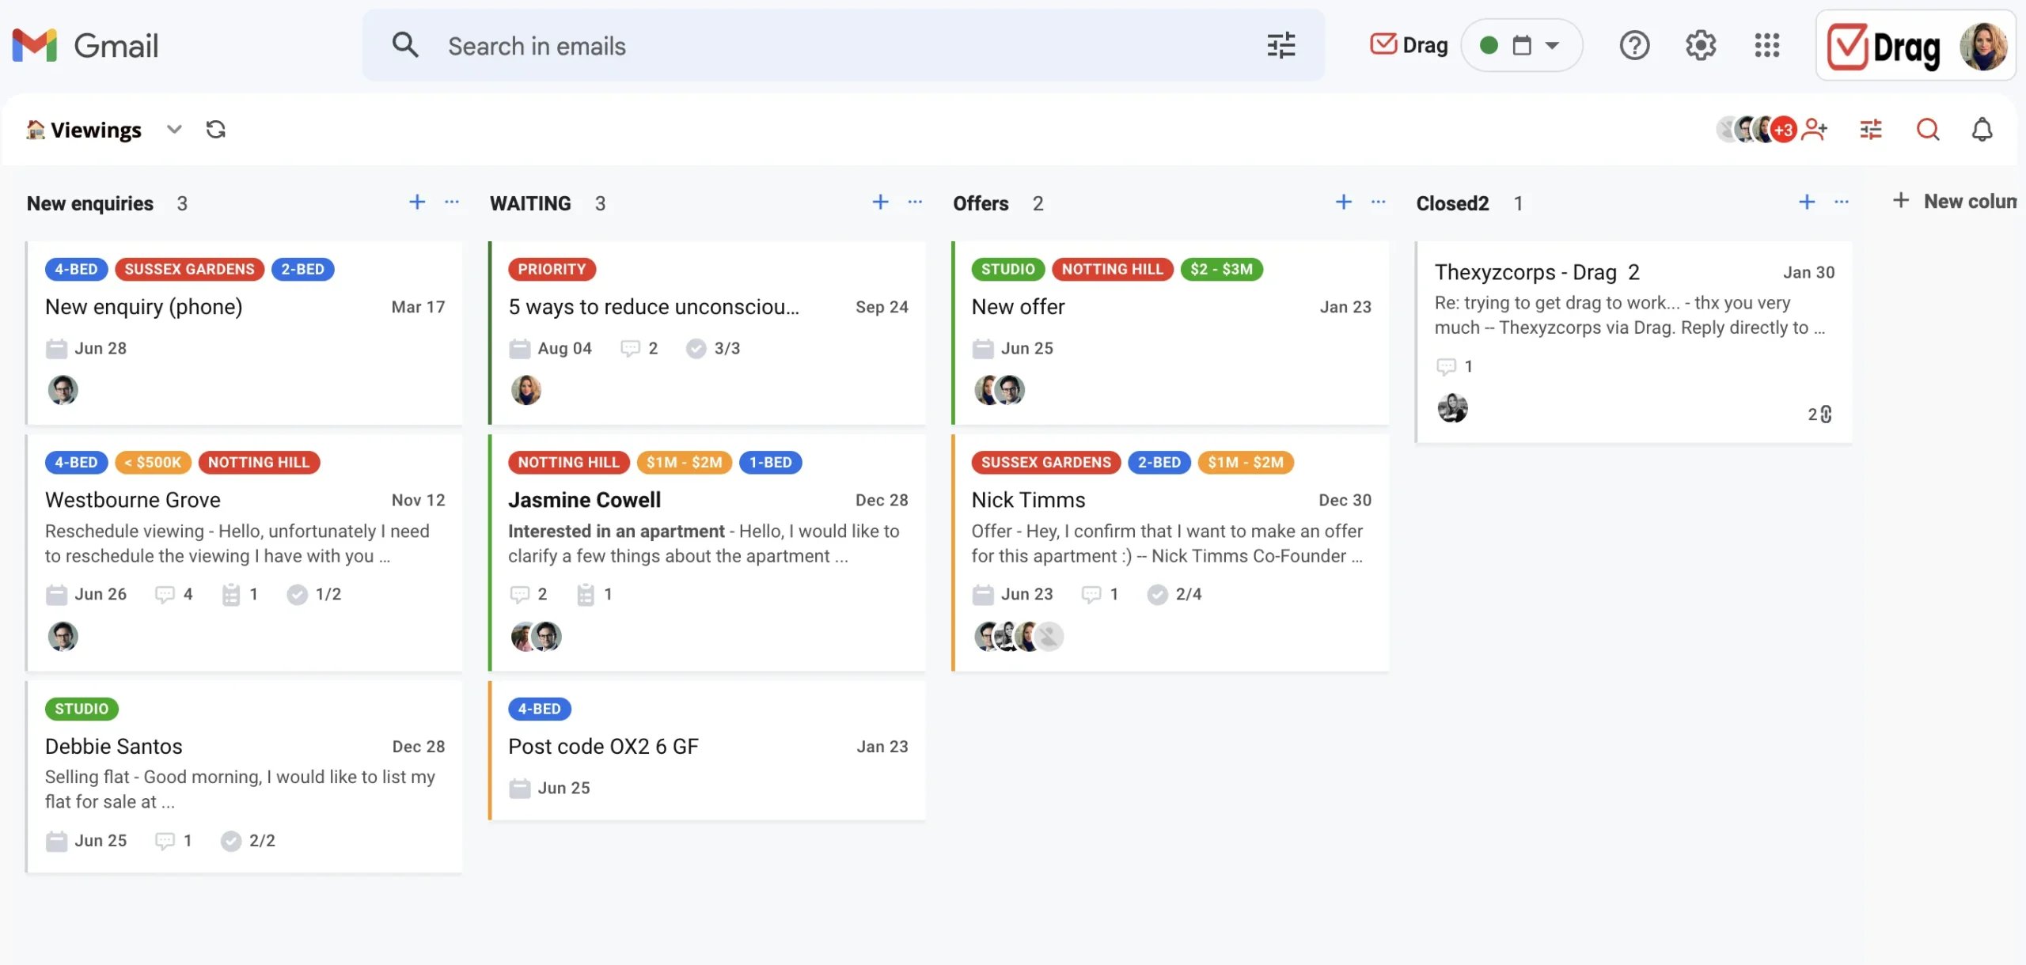The height and width of the screenshot is (965, 2026).
Task: Add a card to New enquiries column
Action: (417, 202)
